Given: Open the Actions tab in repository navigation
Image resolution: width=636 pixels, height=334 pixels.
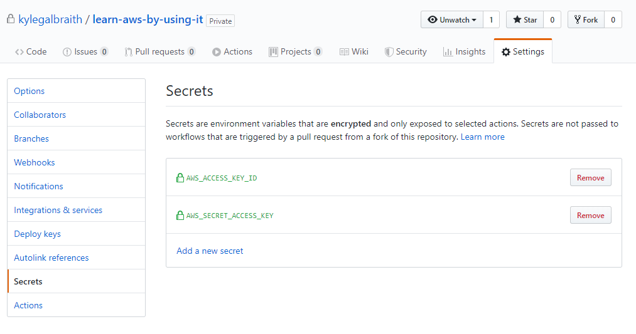Looking at the screenshot, I should tap(232, 51).
